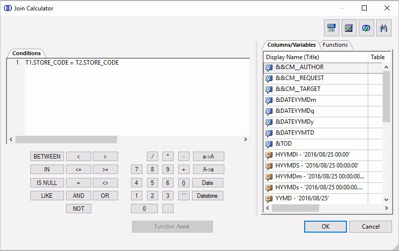Insert the OR operator
This screenshot has width=399, height=251.
tap(105, 196)
